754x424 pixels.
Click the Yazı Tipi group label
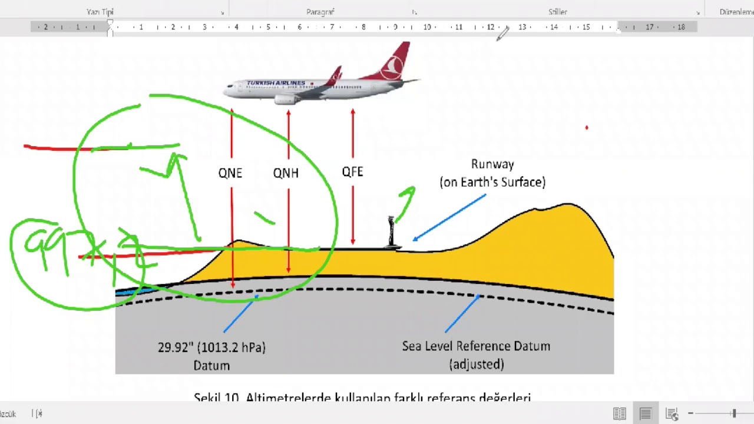pos(100,12)
